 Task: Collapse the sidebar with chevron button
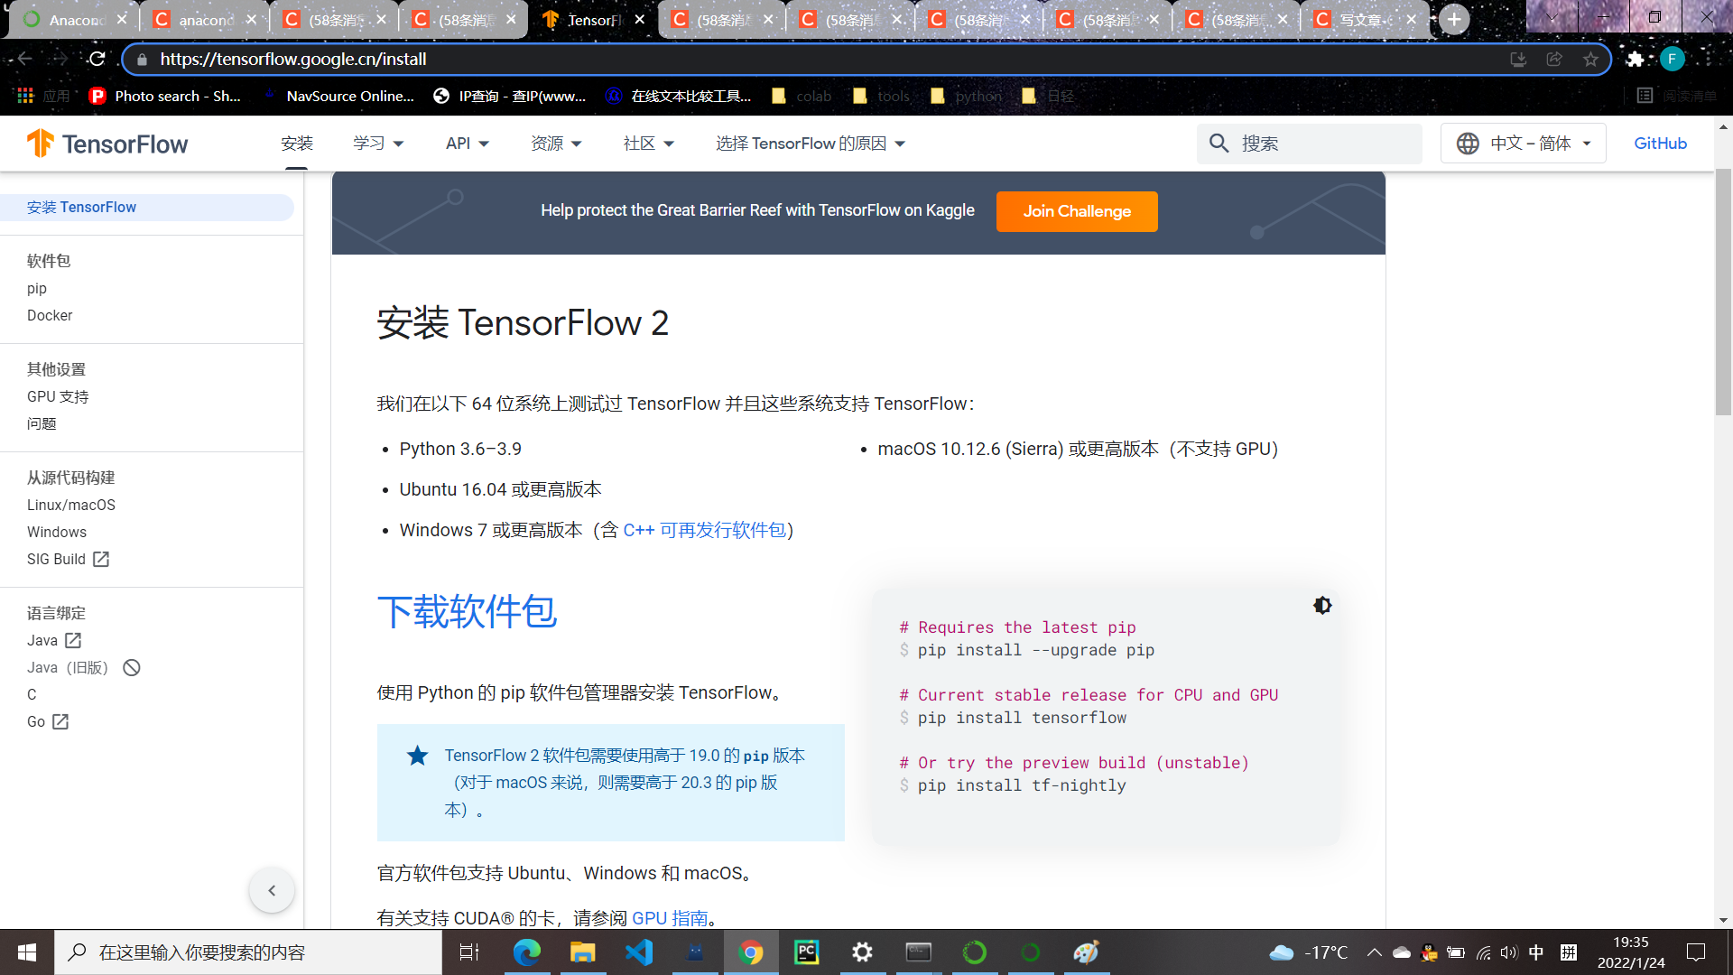coord(272,891)
